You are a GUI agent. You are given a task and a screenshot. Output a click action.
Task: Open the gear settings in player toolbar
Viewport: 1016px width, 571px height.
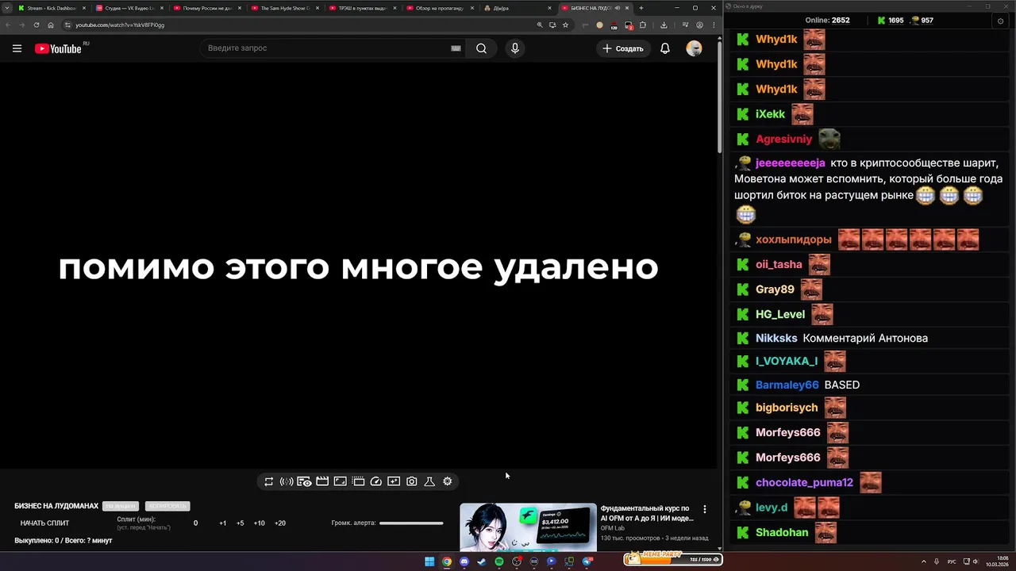pyautogui.click(x=448, y=481)
